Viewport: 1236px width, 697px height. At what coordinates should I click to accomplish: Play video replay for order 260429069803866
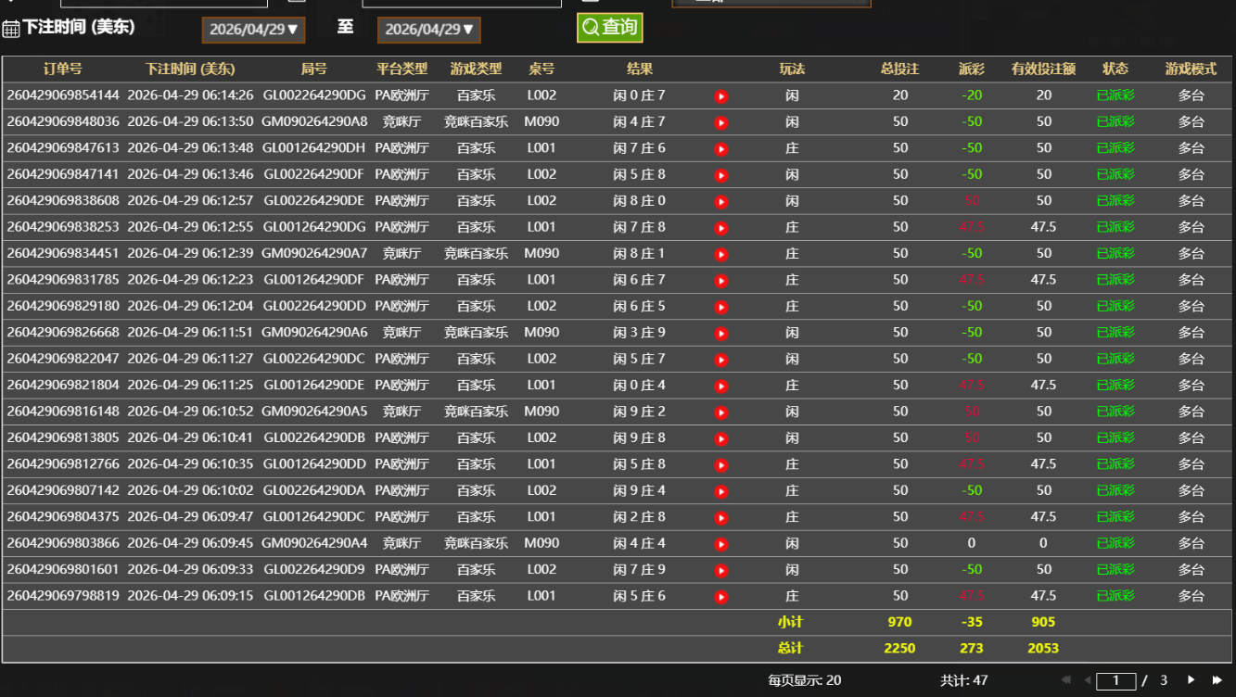click(721, 544)
